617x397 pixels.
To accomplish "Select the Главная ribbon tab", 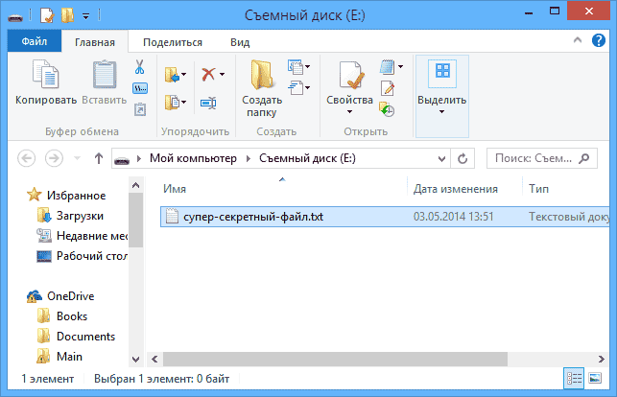I will click(x=95, y=42).
